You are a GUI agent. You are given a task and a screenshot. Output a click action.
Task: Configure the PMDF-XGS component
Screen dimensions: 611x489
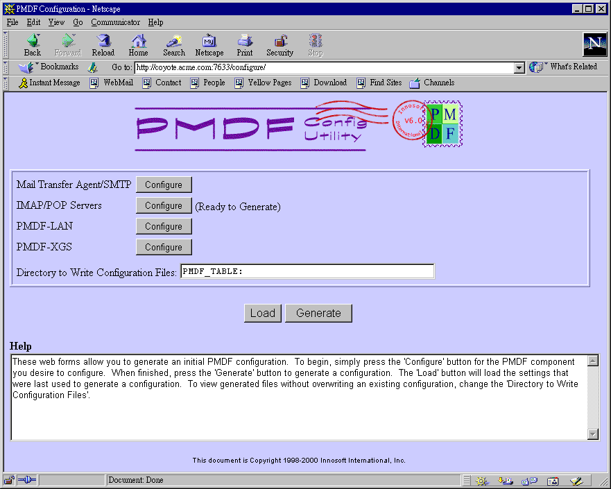(164, 247)
